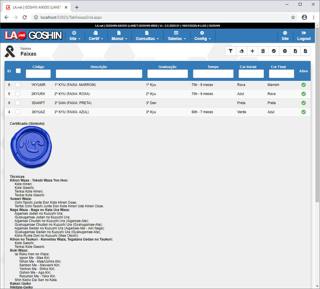The height and width of the screenshot is (289, 320).
Task: Click the Logout button
Action: point(304,36)
